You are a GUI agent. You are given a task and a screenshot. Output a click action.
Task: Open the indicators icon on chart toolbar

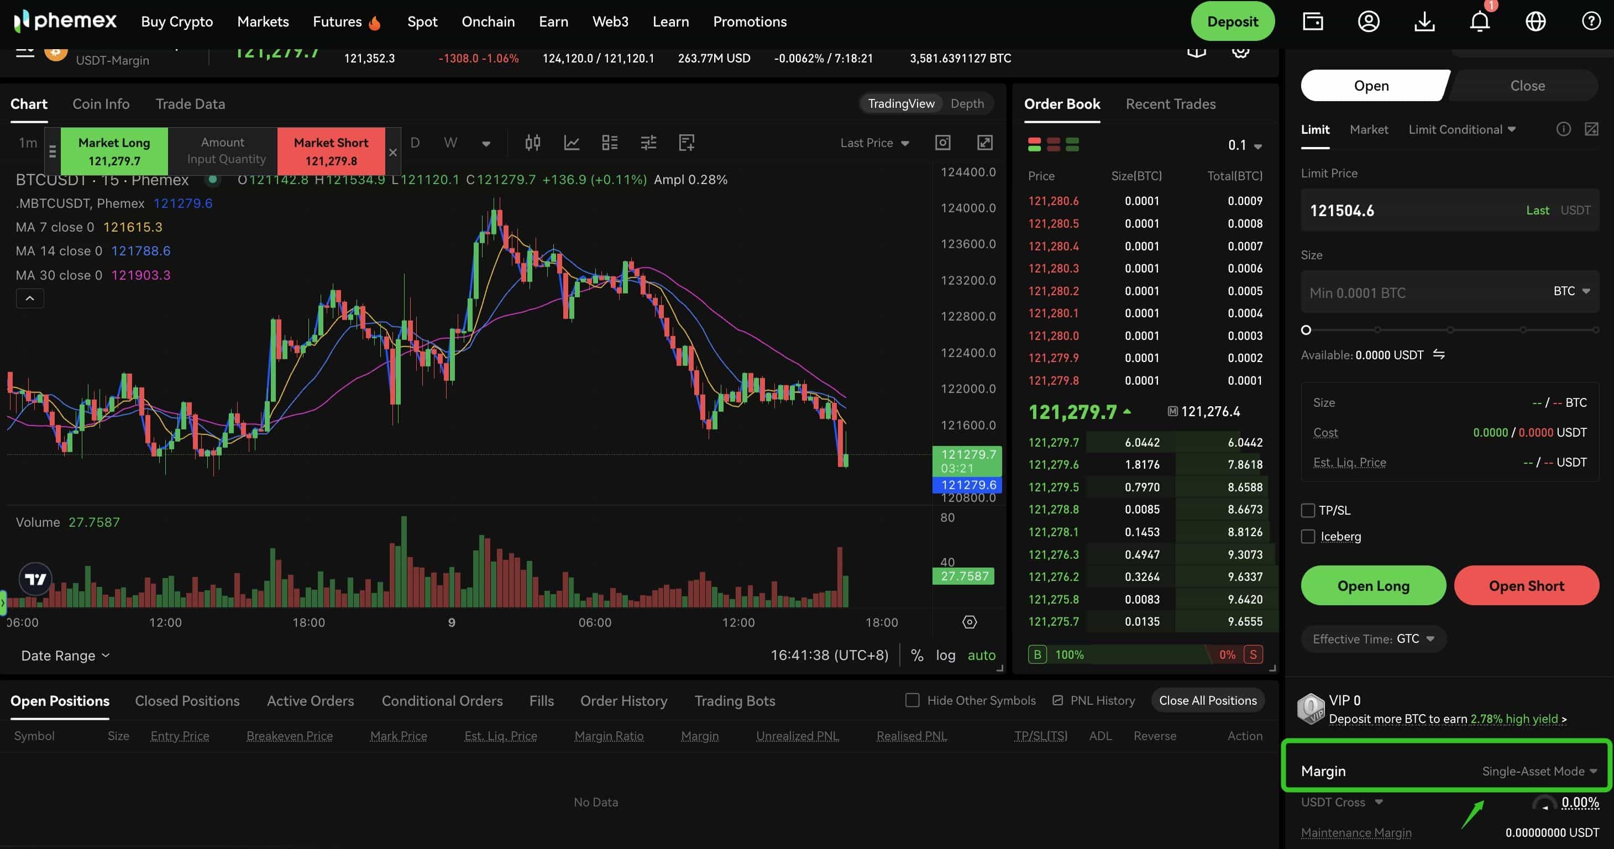click(571, 143)
